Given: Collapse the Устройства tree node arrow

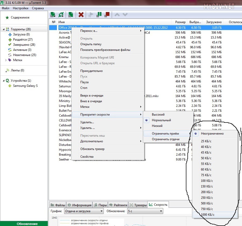Looking at the screenshot, I should coord(3,81).
